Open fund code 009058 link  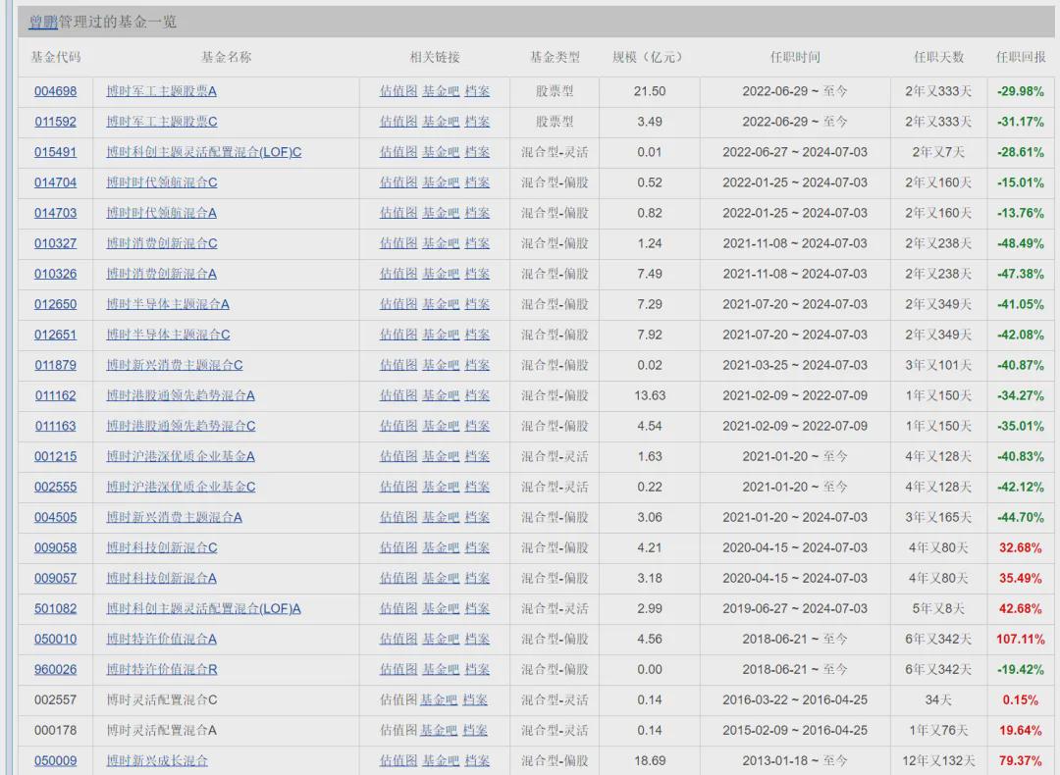point(55,547)
